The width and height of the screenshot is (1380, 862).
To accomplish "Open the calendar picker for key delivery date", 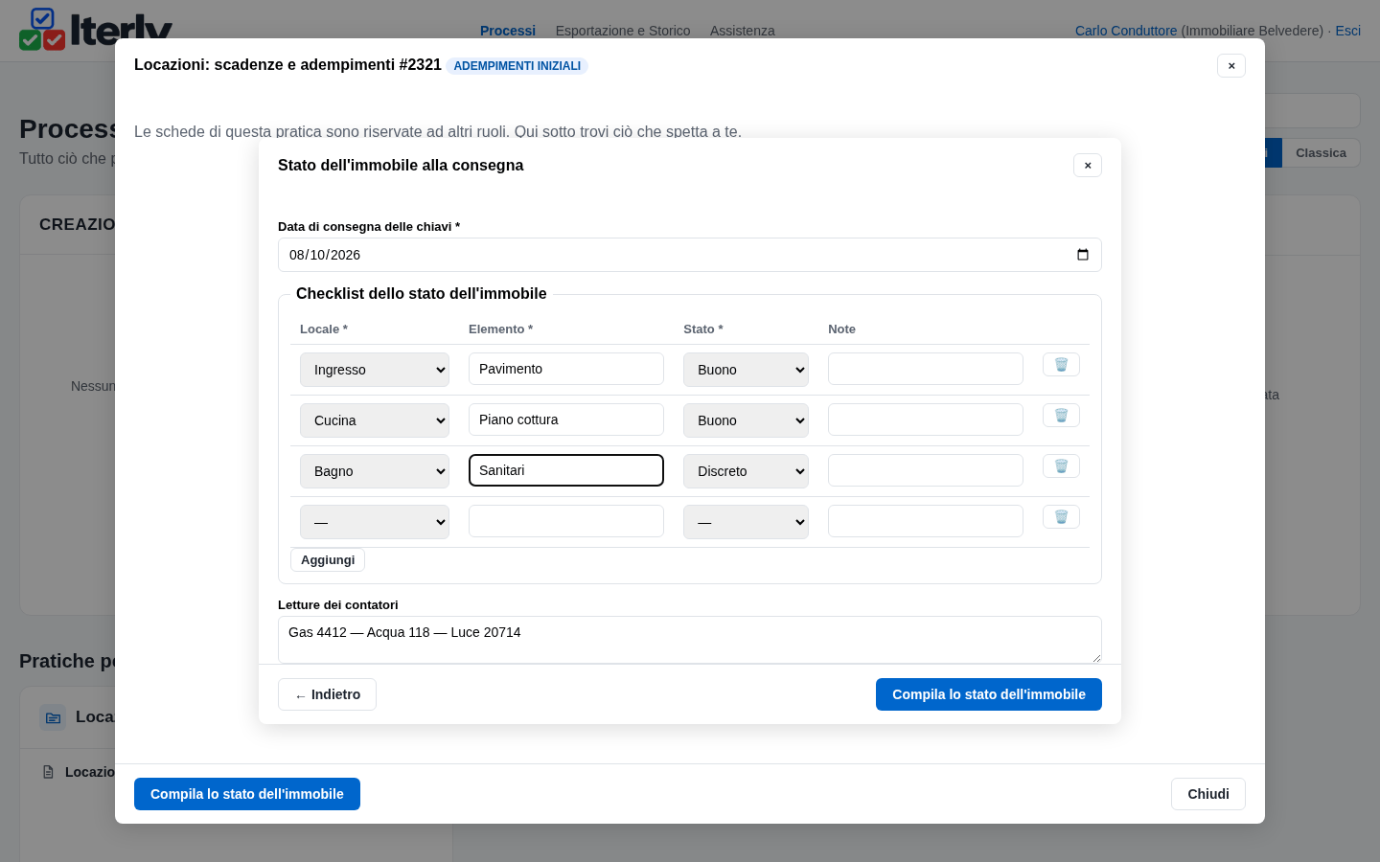I will tap(1083, 255).
